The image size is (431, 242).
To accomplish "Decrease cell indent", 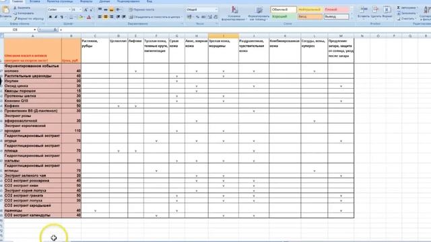I will tap(118, 17).
